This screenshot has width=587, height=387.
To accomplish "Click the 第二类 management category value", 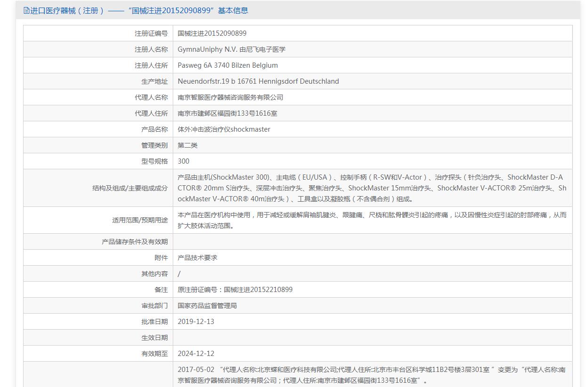I will tap(187, 145).
